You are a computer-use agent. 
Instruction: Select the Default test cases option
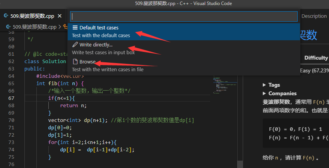click(x=99, y=28)
